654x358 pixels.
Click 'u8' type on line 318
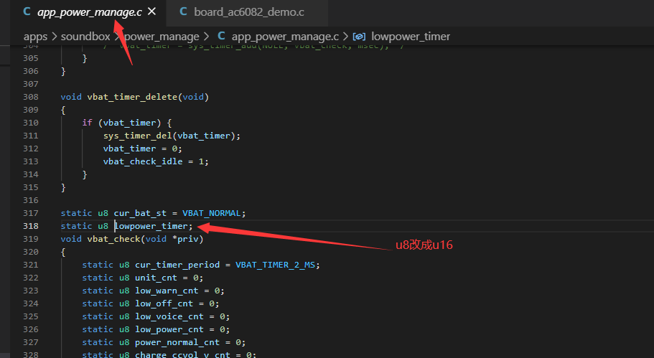coord(103,226)
